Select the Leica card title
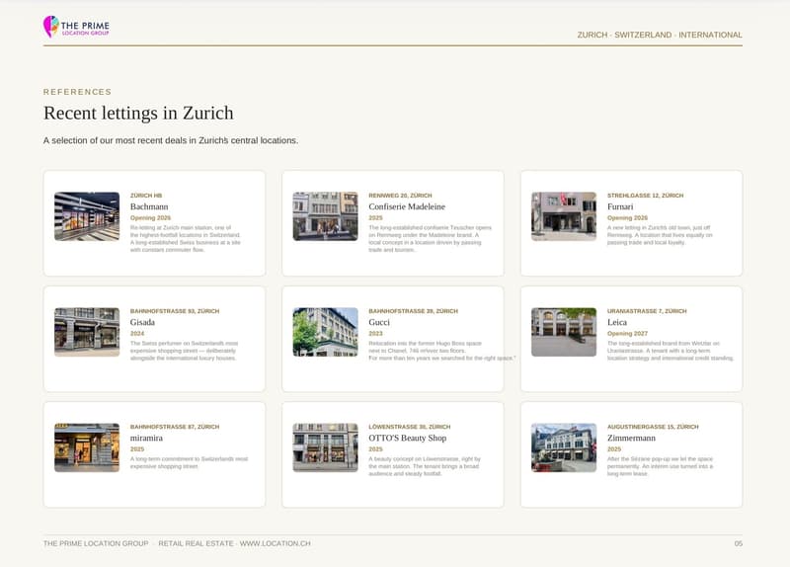Viewport: 790px width, 567px height. click(617, 322)
